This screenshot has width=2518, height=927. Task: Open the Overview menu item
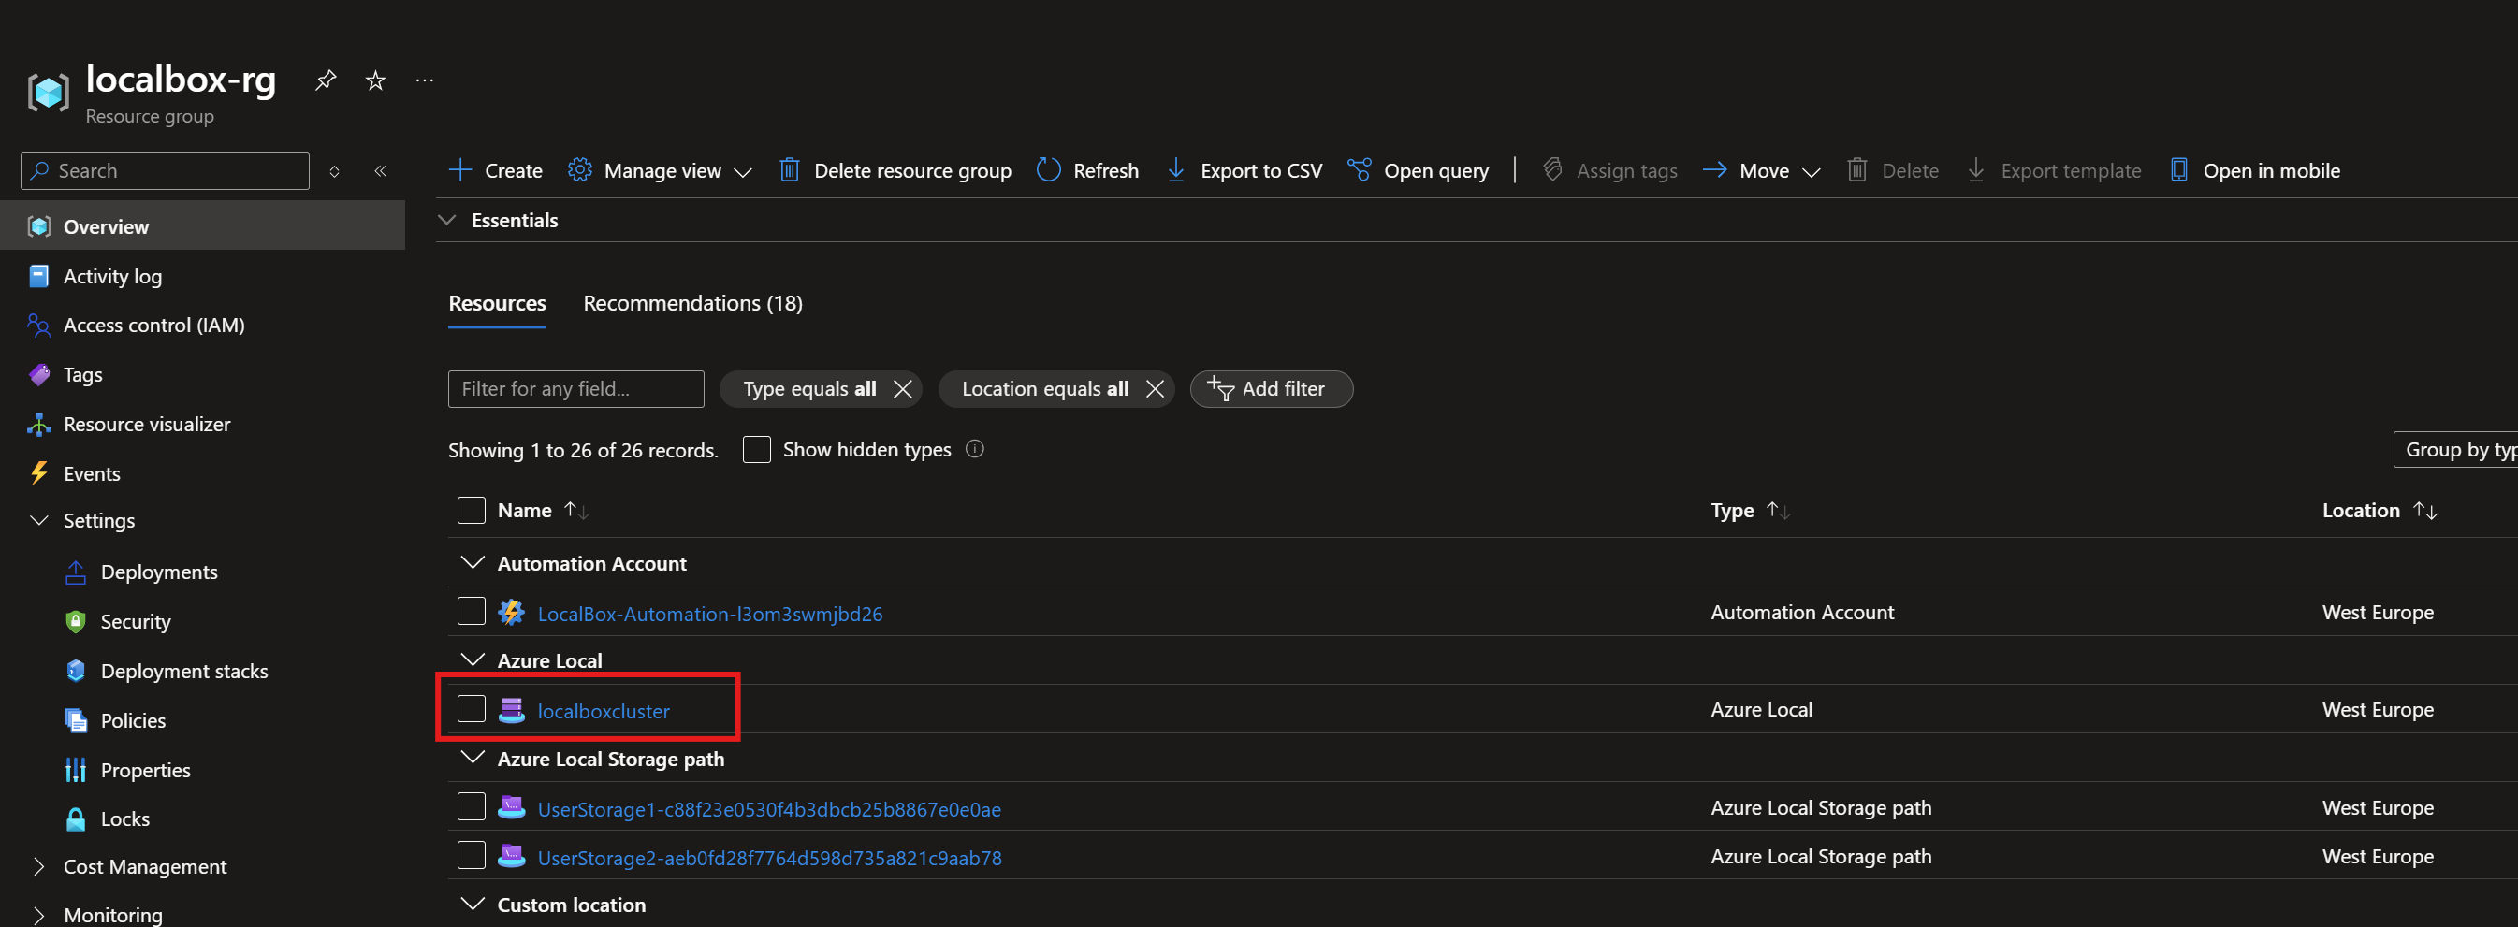202,226
